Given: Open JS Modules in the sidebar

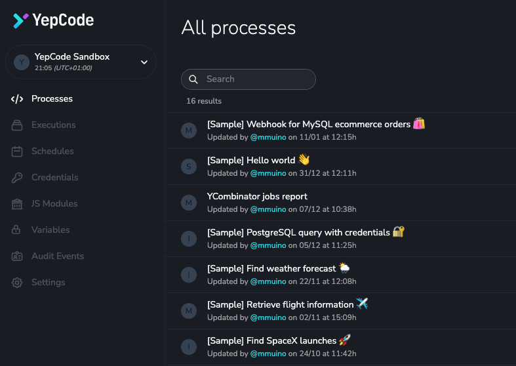Looking at the screenshot, I should tap(54, 204).
